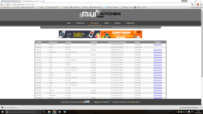Click the La fecha de construcción header

pyautogui.click(x=117, y=42)
